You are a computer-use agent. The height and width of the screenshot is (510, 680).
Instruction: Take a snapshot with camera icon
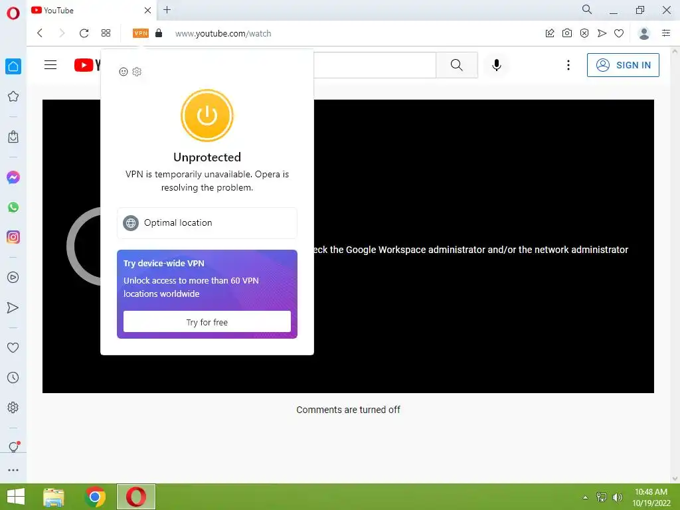(x=567, y=33)
